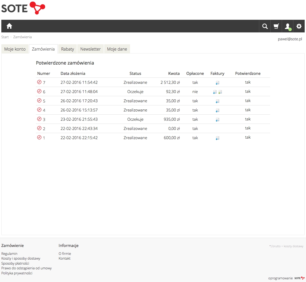Click the red icon beside order 2
The height and width of the screenshot is (282, 306).
coord(39,128)
